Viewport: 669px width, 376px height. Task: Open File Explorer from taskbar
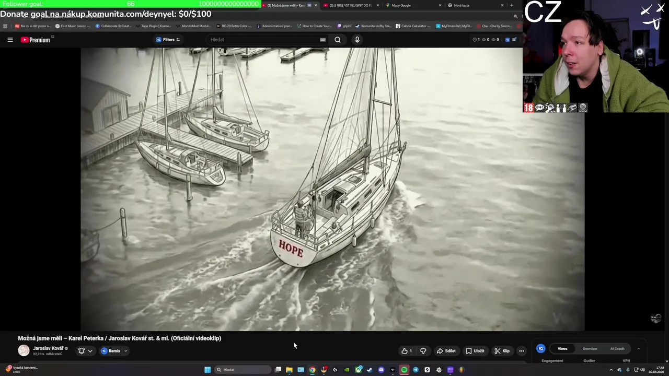pos(289,370)
